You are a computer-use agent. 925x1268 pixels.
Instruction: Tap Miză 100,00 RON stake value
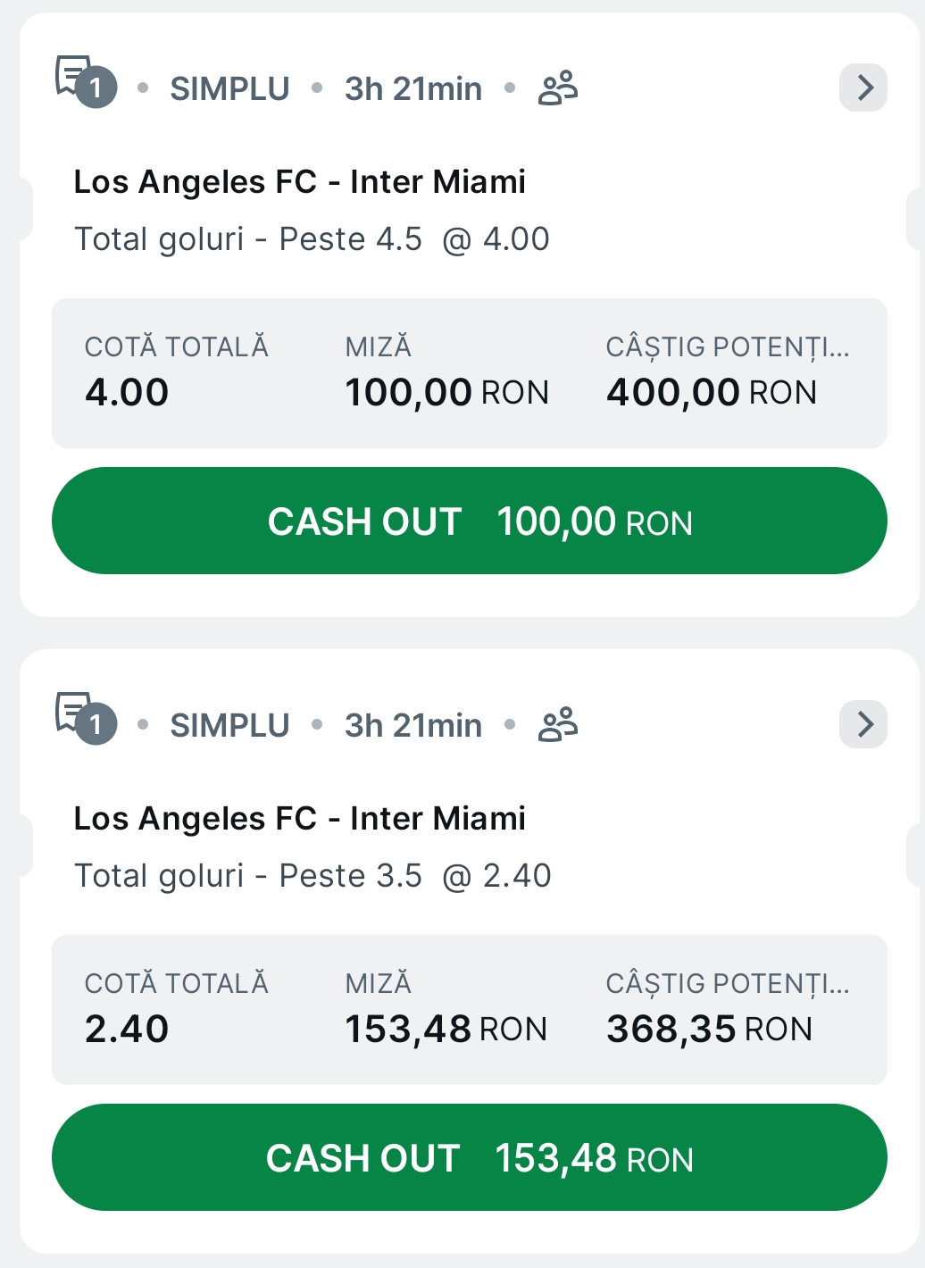(446, 393)
